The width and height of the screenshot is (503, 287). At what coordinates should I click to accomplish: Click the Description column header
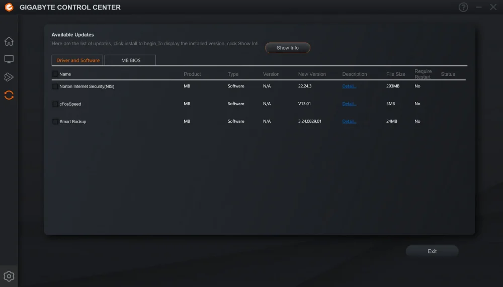(x=355, y=74)
